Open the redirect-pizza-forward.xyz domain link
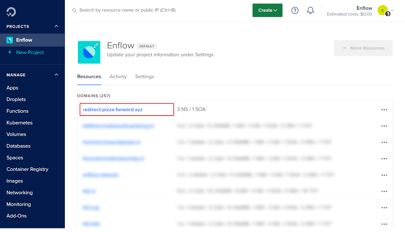This screenshot has width=405, height=232. pos(113,110)
